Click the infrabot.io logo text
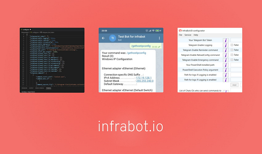Viewport: 262px width, 154px height. pyautogui.click(x=131, y=126)
